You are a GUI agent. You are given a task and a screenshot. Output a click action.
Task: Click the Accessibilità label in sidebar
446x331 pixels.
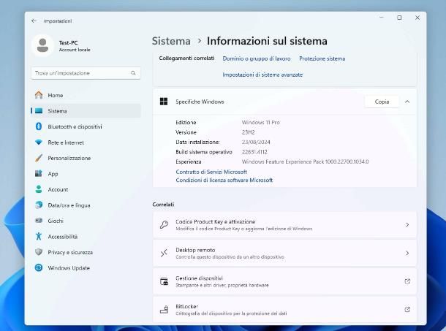(63, 237)
